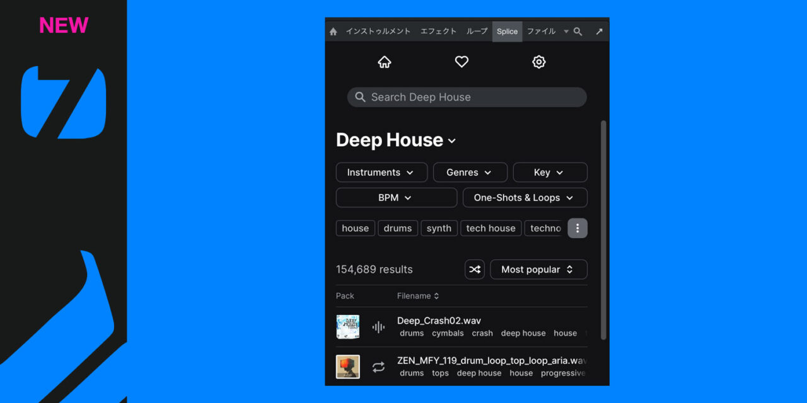Open the BPM filter dropdown
The width and height of the screenshot is (807, 403).
396,198
